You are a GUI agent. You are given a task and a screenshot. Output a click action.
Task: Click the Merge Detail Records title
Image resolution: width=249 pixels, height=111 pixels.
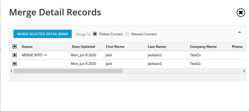(55, 12)
